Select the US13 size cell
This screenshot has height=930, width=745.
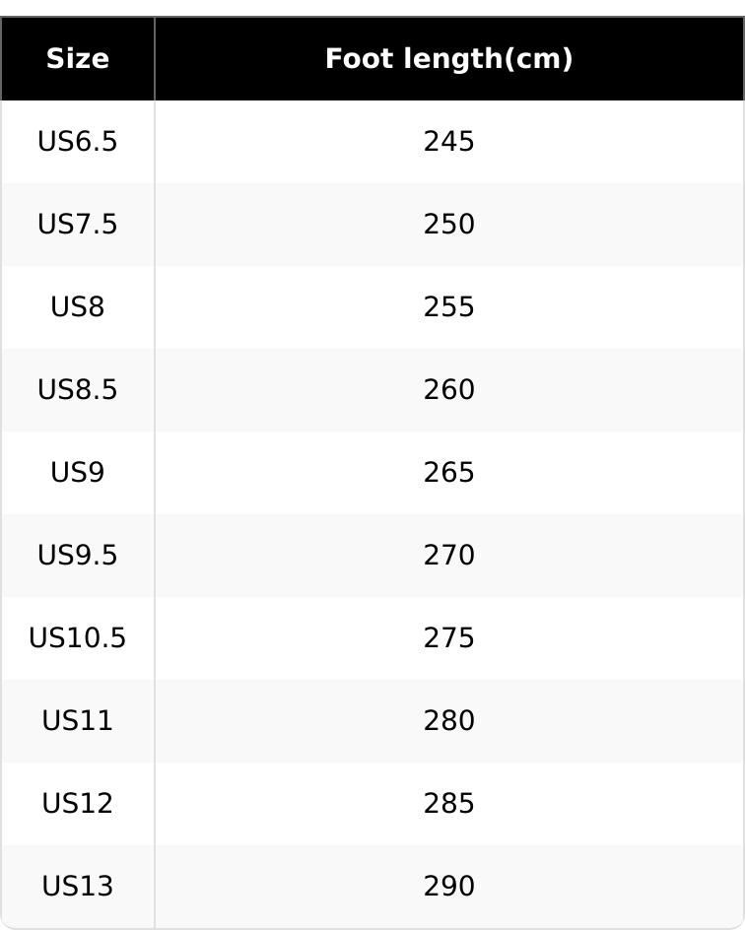77,887
